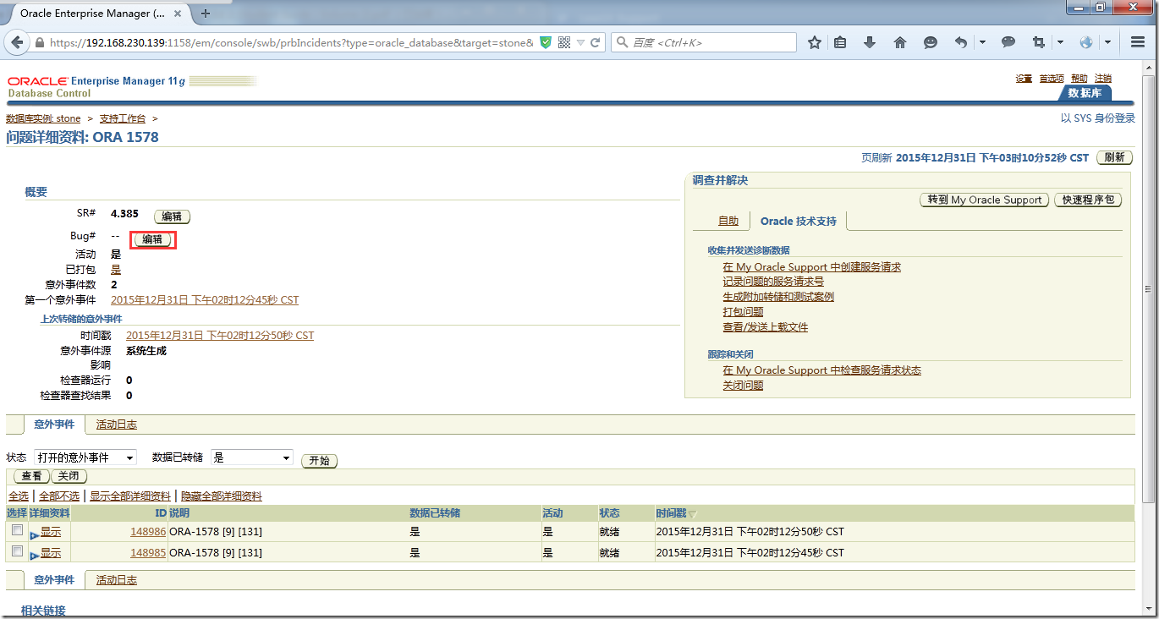1159x619 pixels.
Task: Click the address bar URL field
Action: [292, 42]
